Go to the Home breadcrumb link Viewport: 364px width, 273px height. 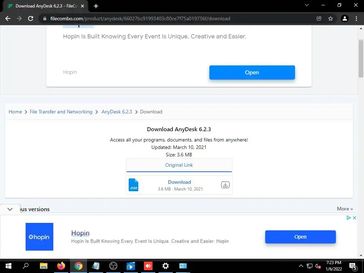(15, 112)
